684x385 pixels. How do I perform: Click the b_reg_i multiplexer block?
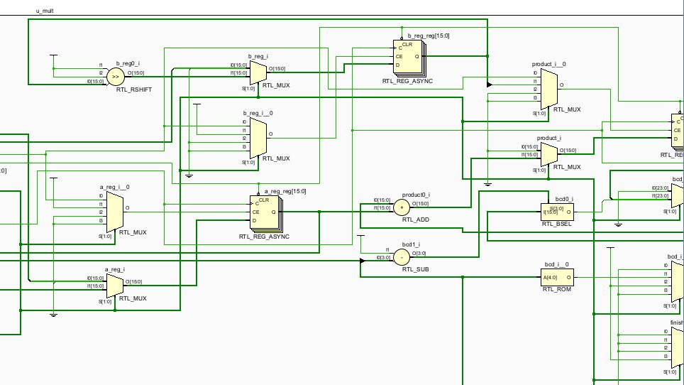pyautogui.click(x=258, y=72)
